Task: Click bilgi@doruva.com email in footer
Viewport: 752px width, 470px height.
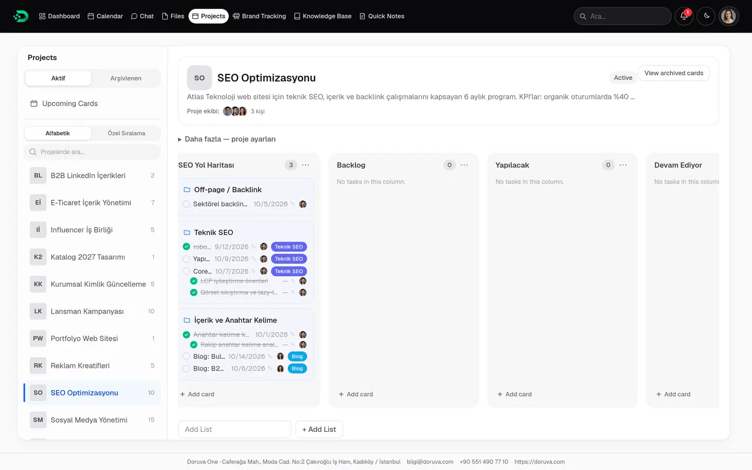Action: click(x=430, y=462)
